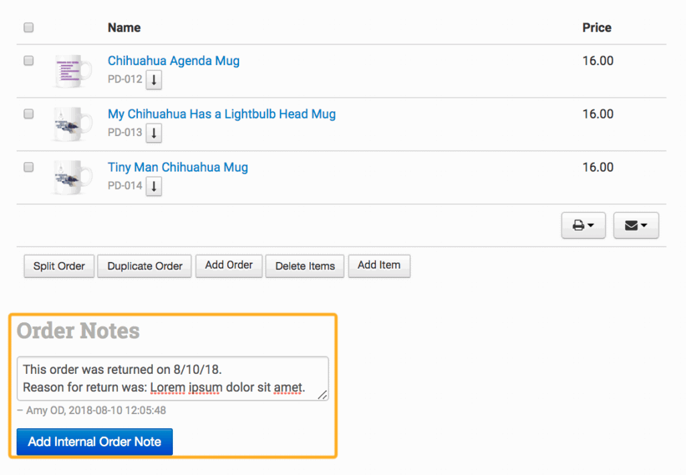This screenshot has width=686, height=475.
Task: Open My Chihuahua Has a Lightbulb Head Mug
Action: pyautogui.click(x=222, y=114)
